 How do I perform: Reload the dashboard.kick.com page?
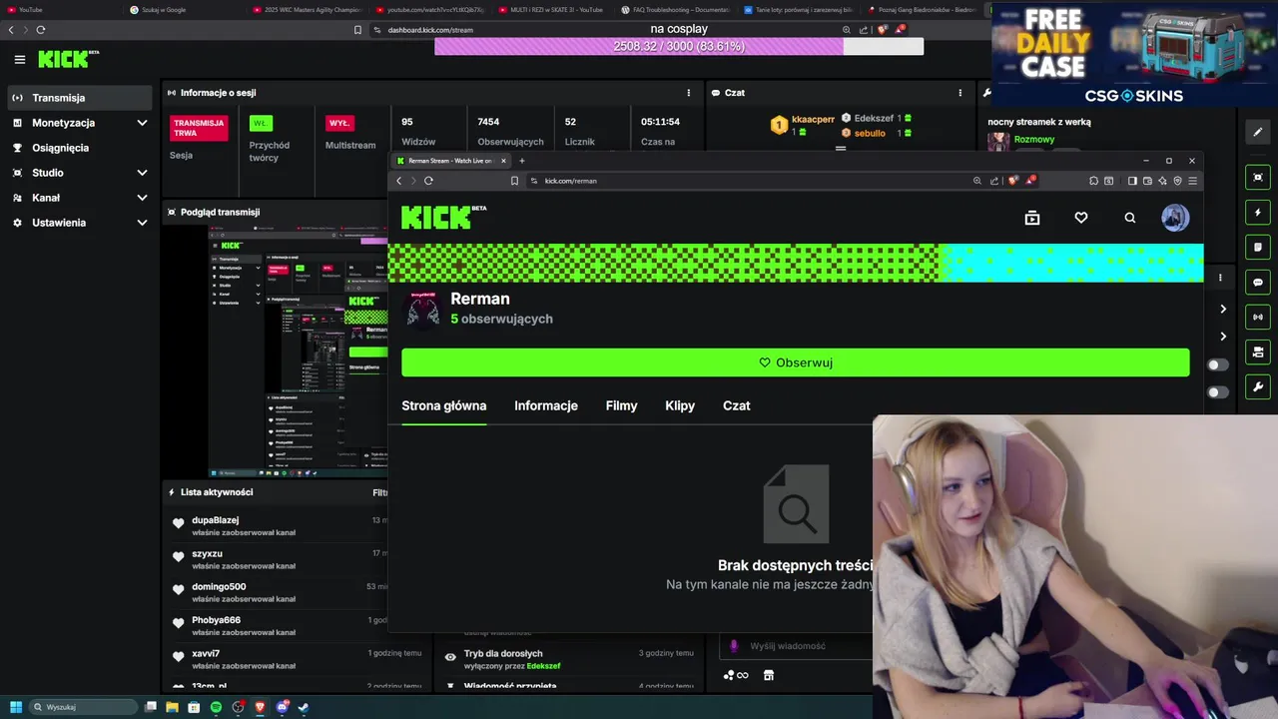(x=41, y=30)
